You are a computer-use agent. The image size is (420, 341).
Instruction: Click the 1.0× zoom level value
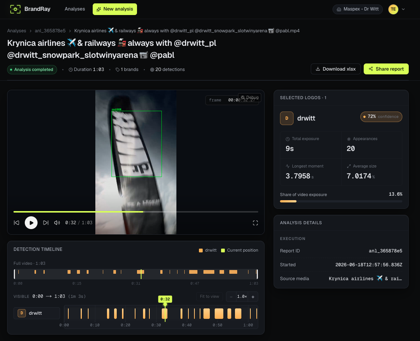[x=242, y=297]
